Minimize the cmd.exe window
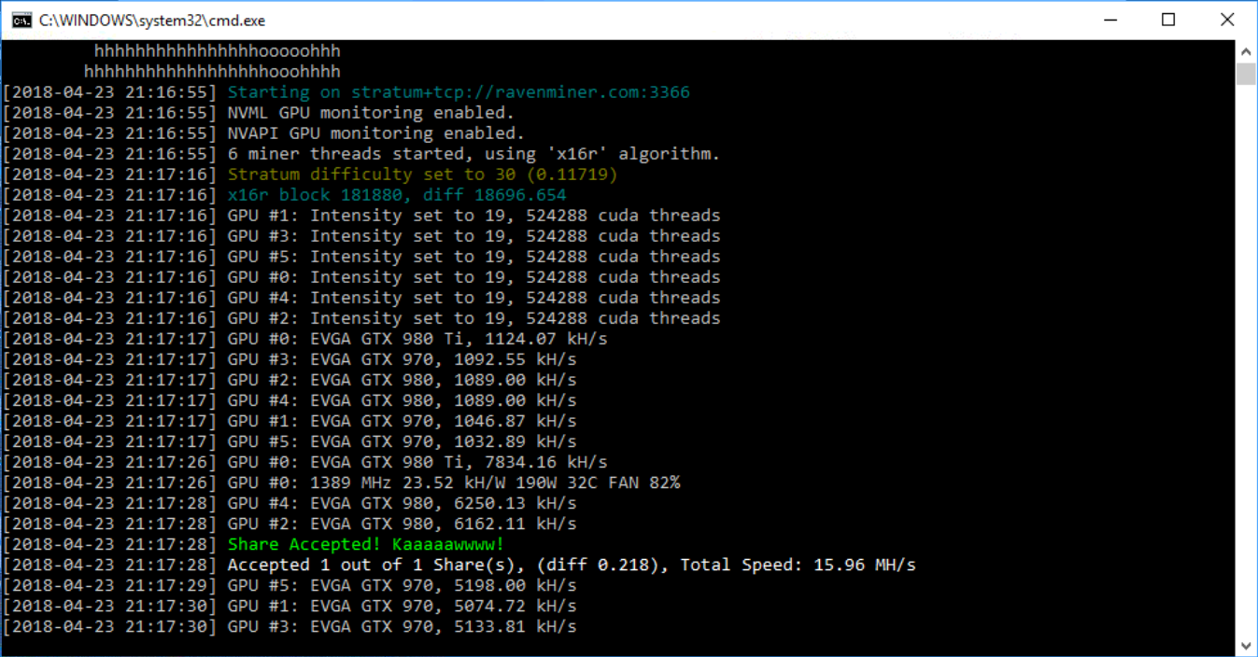Image resolution: width=1258 pixels, height=657 pixels. coord(1109,20)
